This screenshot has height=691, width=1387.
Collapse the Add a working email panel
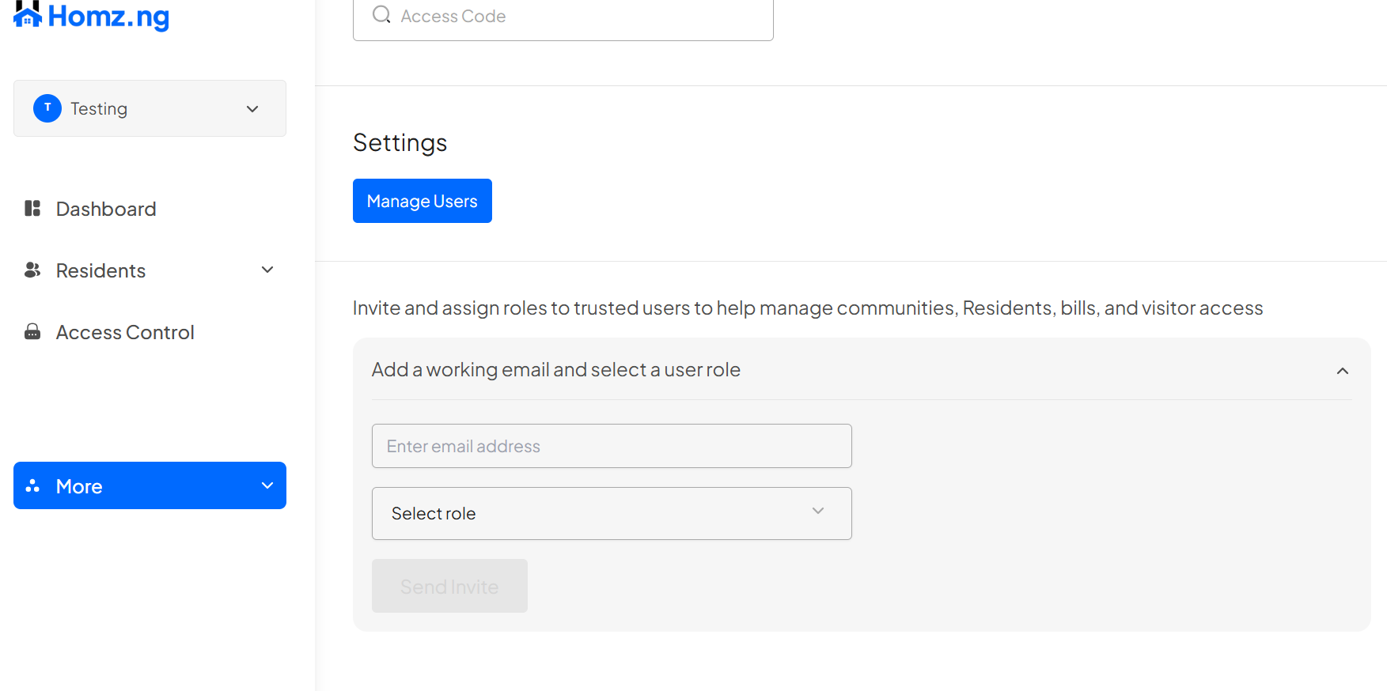(1343, 371)
